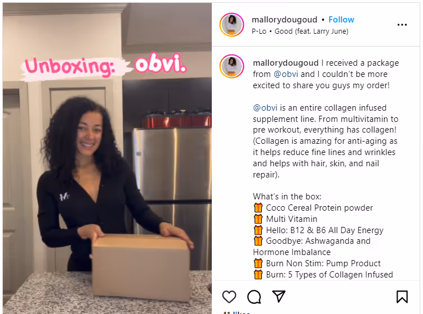Save post using bookmark icon

pos(402,297)
